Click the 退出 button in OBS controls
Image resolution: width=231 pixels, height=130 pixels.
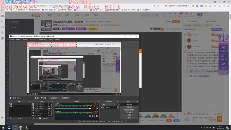(129, 118)
